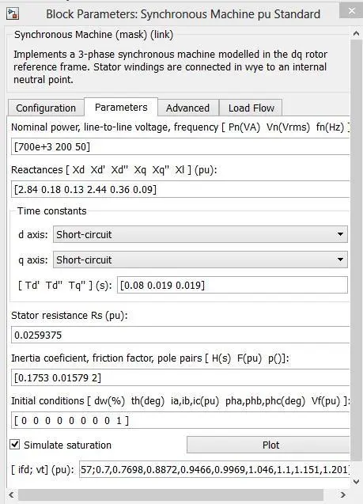The image size is (363, 504).
Task: Click the Td' Td'' Tq'' time constants field
Action: click(x=233, y=285)
